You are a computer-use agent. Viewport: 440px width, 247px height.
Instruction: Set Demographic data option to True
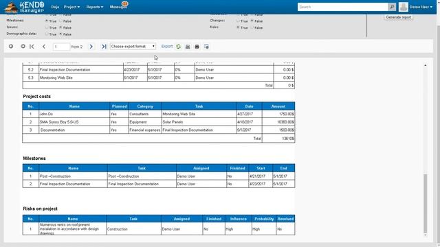[x=47, y=34]
